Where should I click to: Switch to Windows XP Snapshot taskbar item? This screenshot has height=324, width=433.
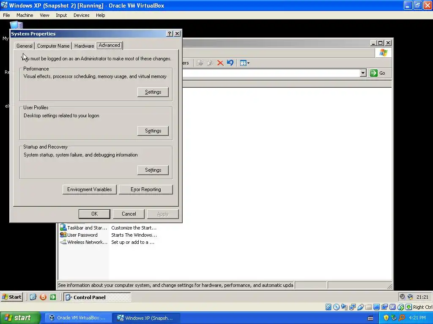(146, 318)
